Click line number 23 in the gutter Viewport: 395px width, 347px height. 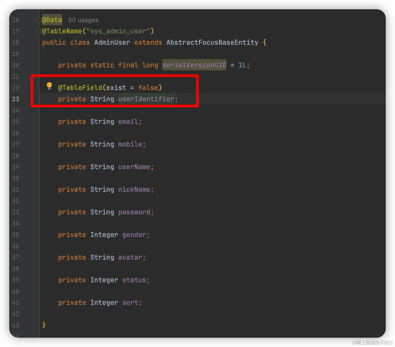point(15,99)
